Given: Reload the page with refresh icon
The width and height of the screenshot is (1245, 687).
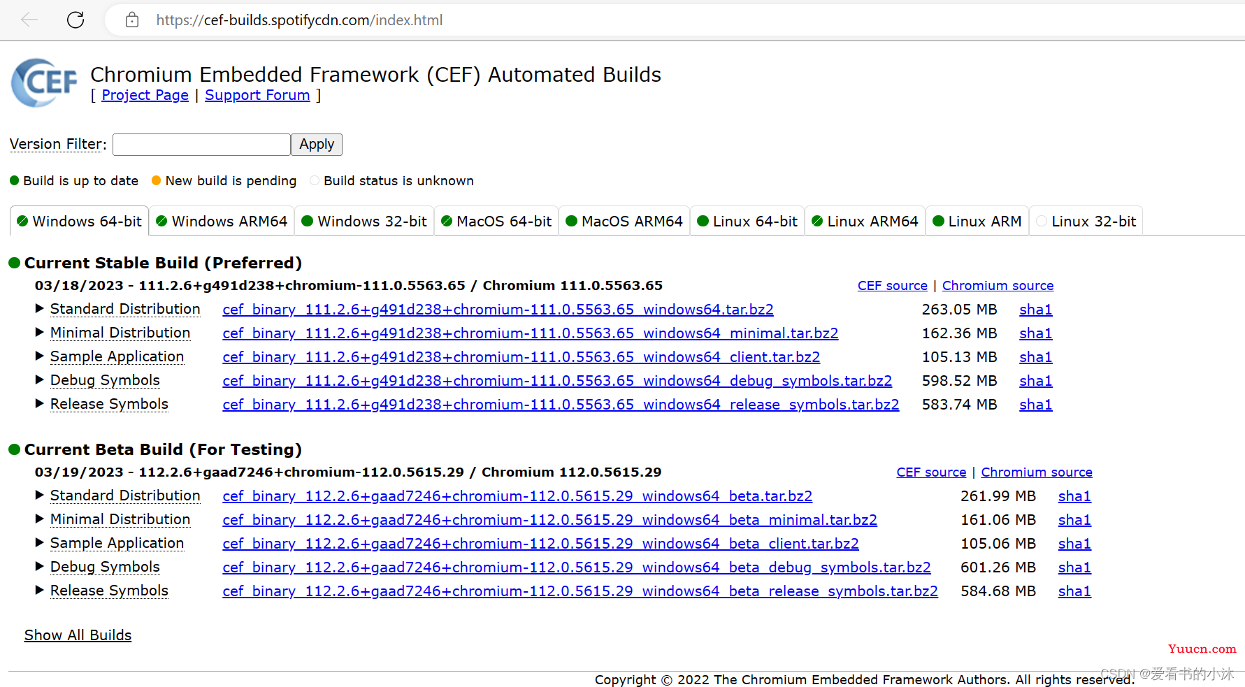Looking at the screenshot, I should coord(75,20).
